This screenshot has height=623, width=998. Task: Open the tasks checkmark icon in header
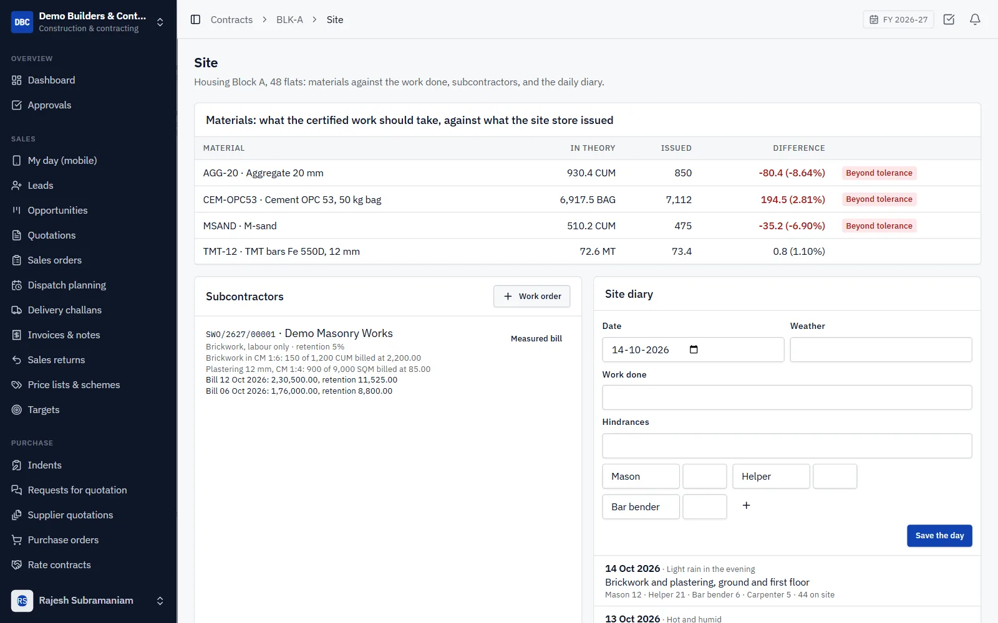(x=949, y=19)
